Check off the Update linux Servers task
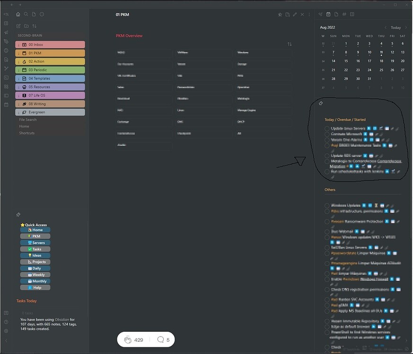This screenshot has width=413, height=354. pyautogui.click(x=326, y=128)
